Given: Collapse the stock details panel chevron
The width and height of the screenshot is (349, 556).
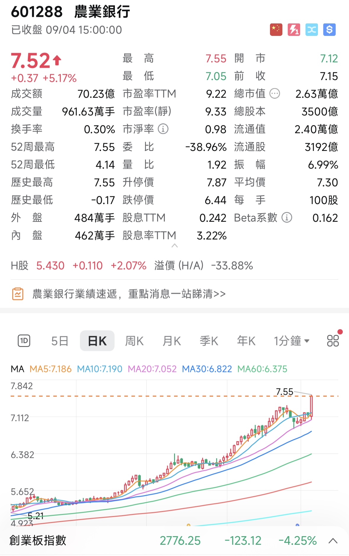Looking at the screenshot, I should 175,246.
